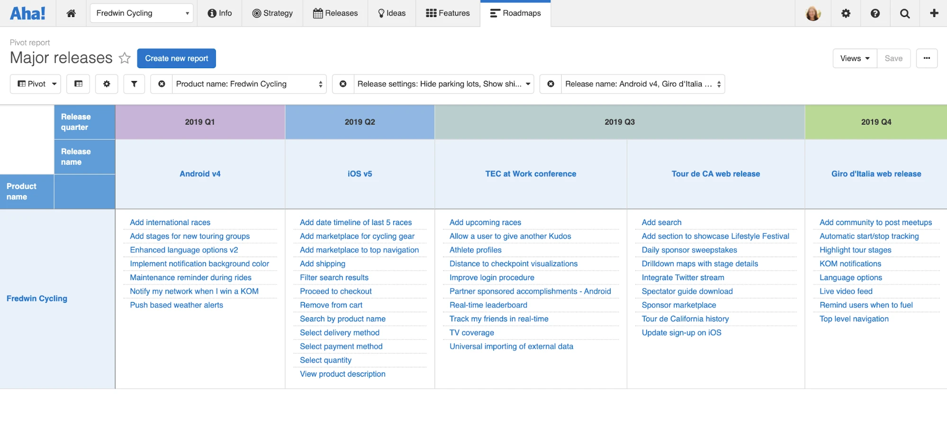Open feature Automatic start/stop tracking
This screenshot has width=947, height=443.
869,236
